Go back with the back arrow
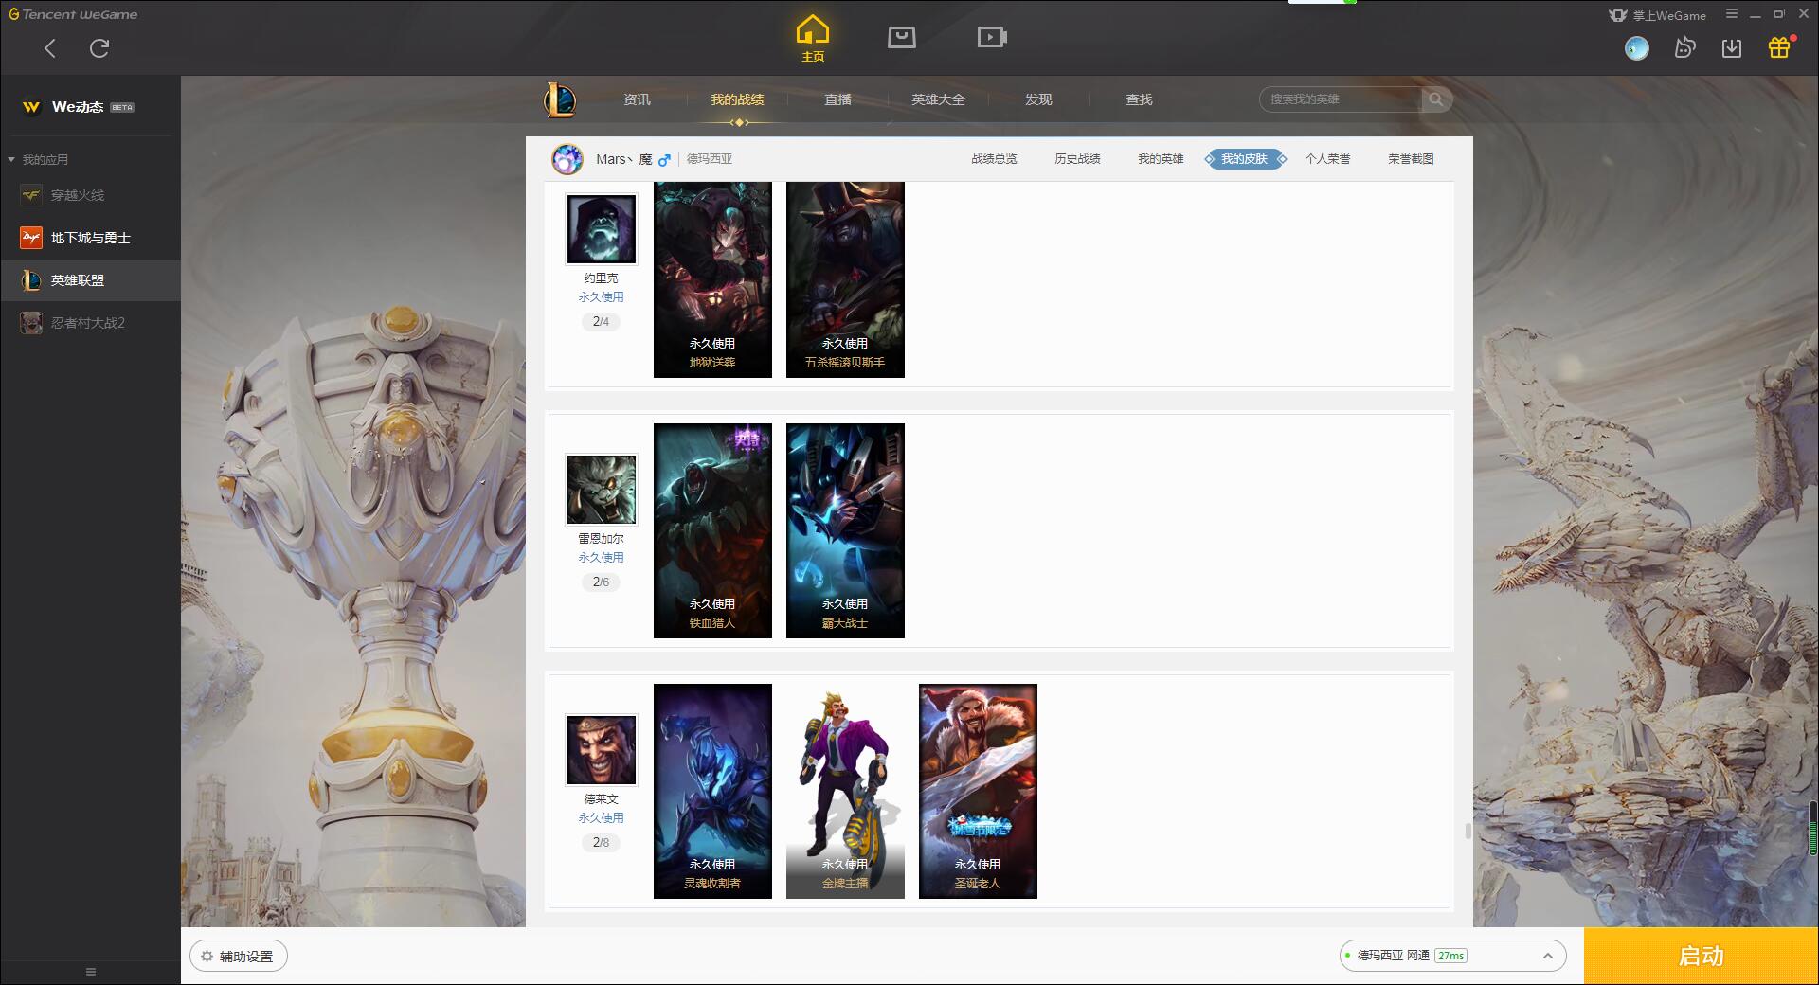Image resolution: width=1819 pixels, height=985 pixels. 50,48
